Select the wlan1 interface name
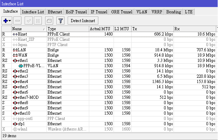The image size is (218, 140). (23, 129)
